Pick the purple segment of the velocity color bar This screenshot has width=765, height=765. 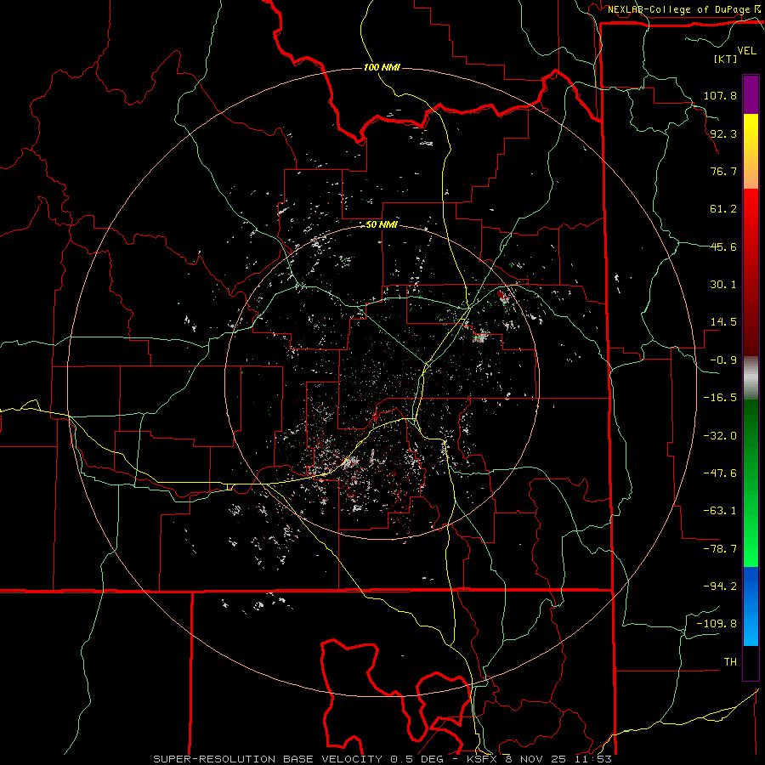751,95
